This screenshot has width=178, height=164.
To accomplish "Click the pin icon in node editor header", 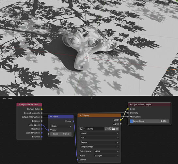I will point(91,98).
